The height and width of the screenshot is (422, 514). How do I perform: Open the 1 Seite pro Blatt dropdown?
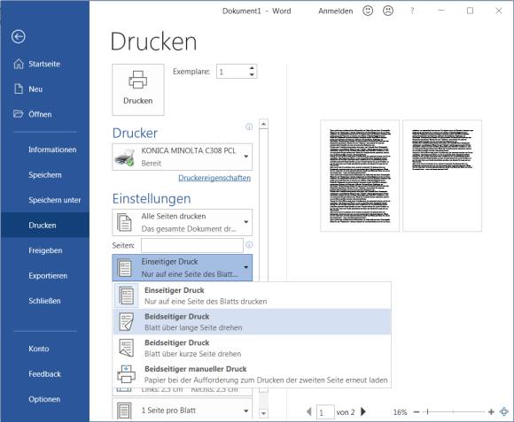[x=245, y=410]
